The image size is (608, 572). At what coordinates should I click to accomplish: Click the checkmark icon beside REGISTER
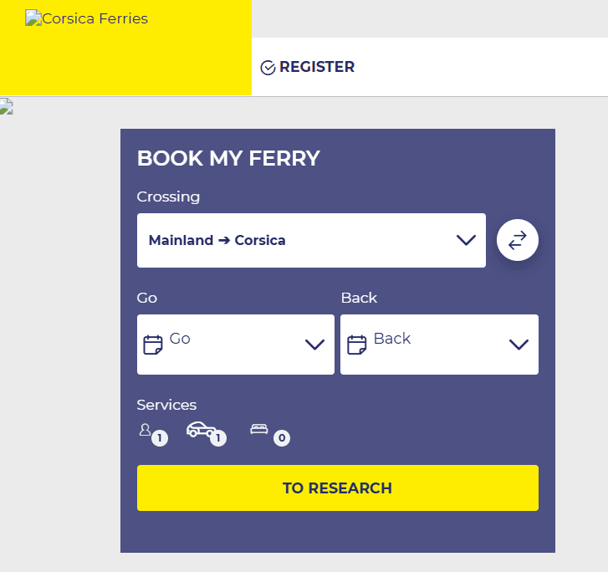268,68
